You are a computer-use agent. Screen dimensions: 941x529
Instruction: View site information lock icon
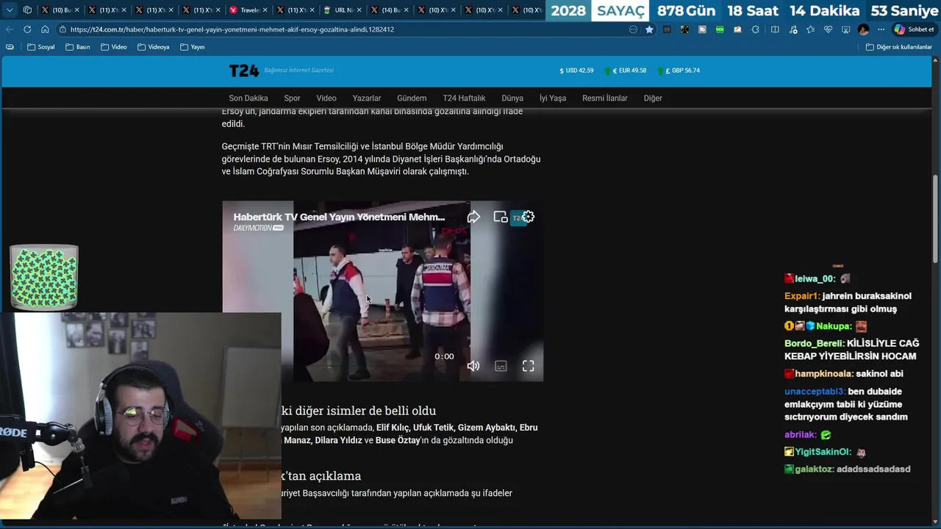[64, 29]
